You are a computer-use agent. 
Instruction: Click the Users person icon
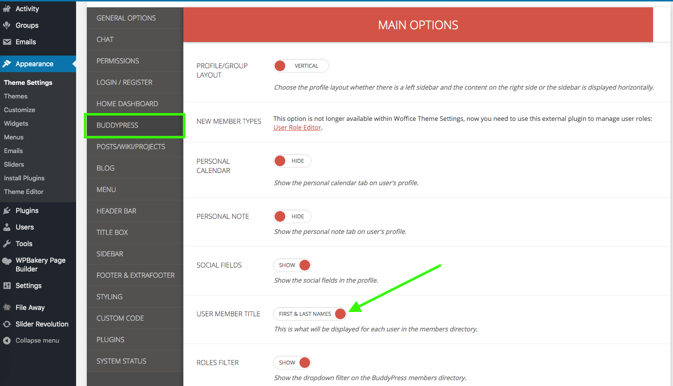click(x=7, y=227)
